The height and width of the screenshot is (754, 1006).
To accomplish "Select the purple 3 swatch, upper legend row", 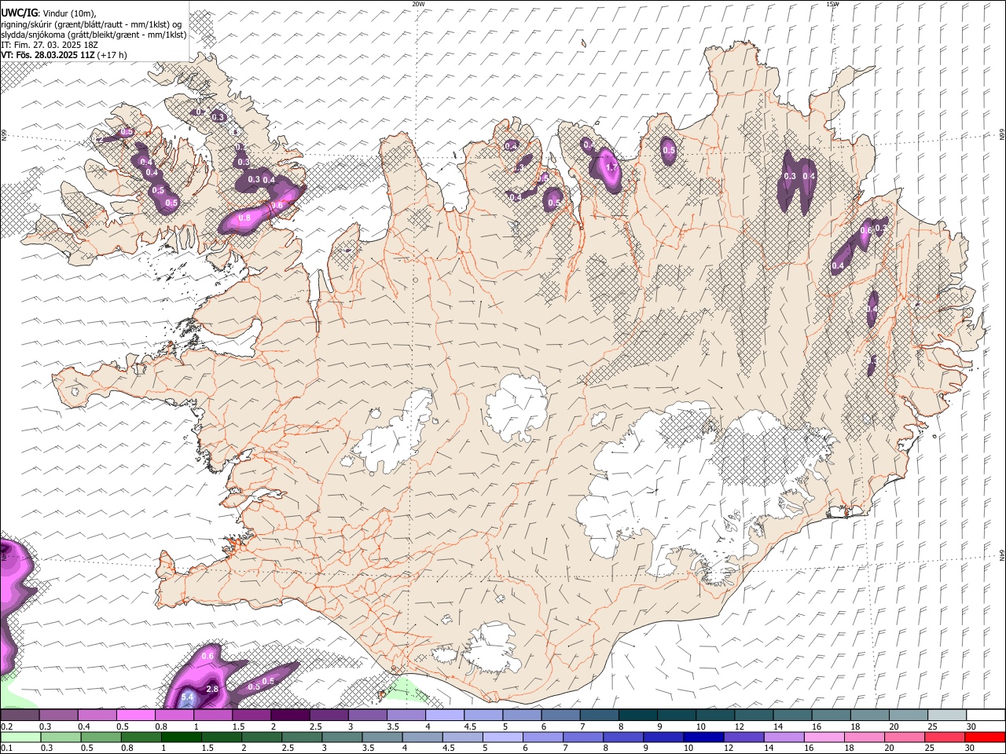I will tap(367, 715).
